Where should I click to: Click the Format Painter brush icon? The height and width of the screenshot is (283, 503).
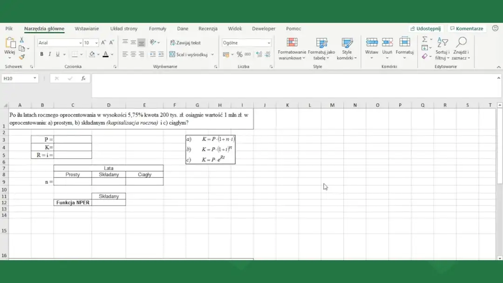[x=22, y=57]
